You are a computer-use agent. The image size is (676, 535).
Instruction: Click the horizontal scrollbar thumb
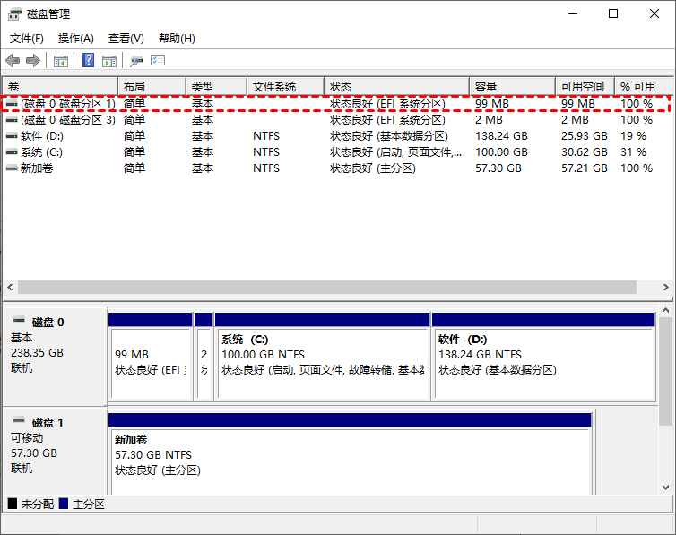pos(327,287)
